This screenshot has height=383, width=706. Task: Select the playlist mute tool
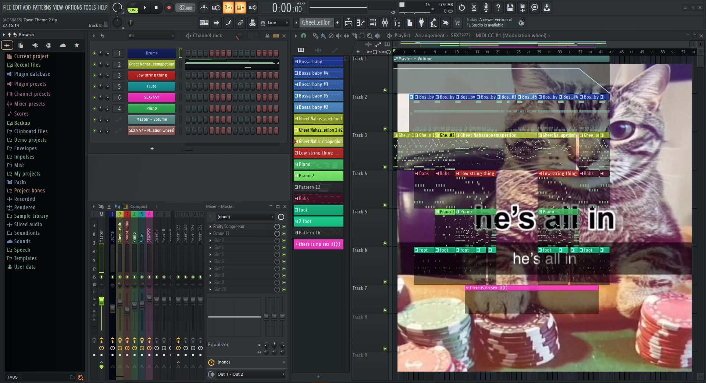[339, 36]
